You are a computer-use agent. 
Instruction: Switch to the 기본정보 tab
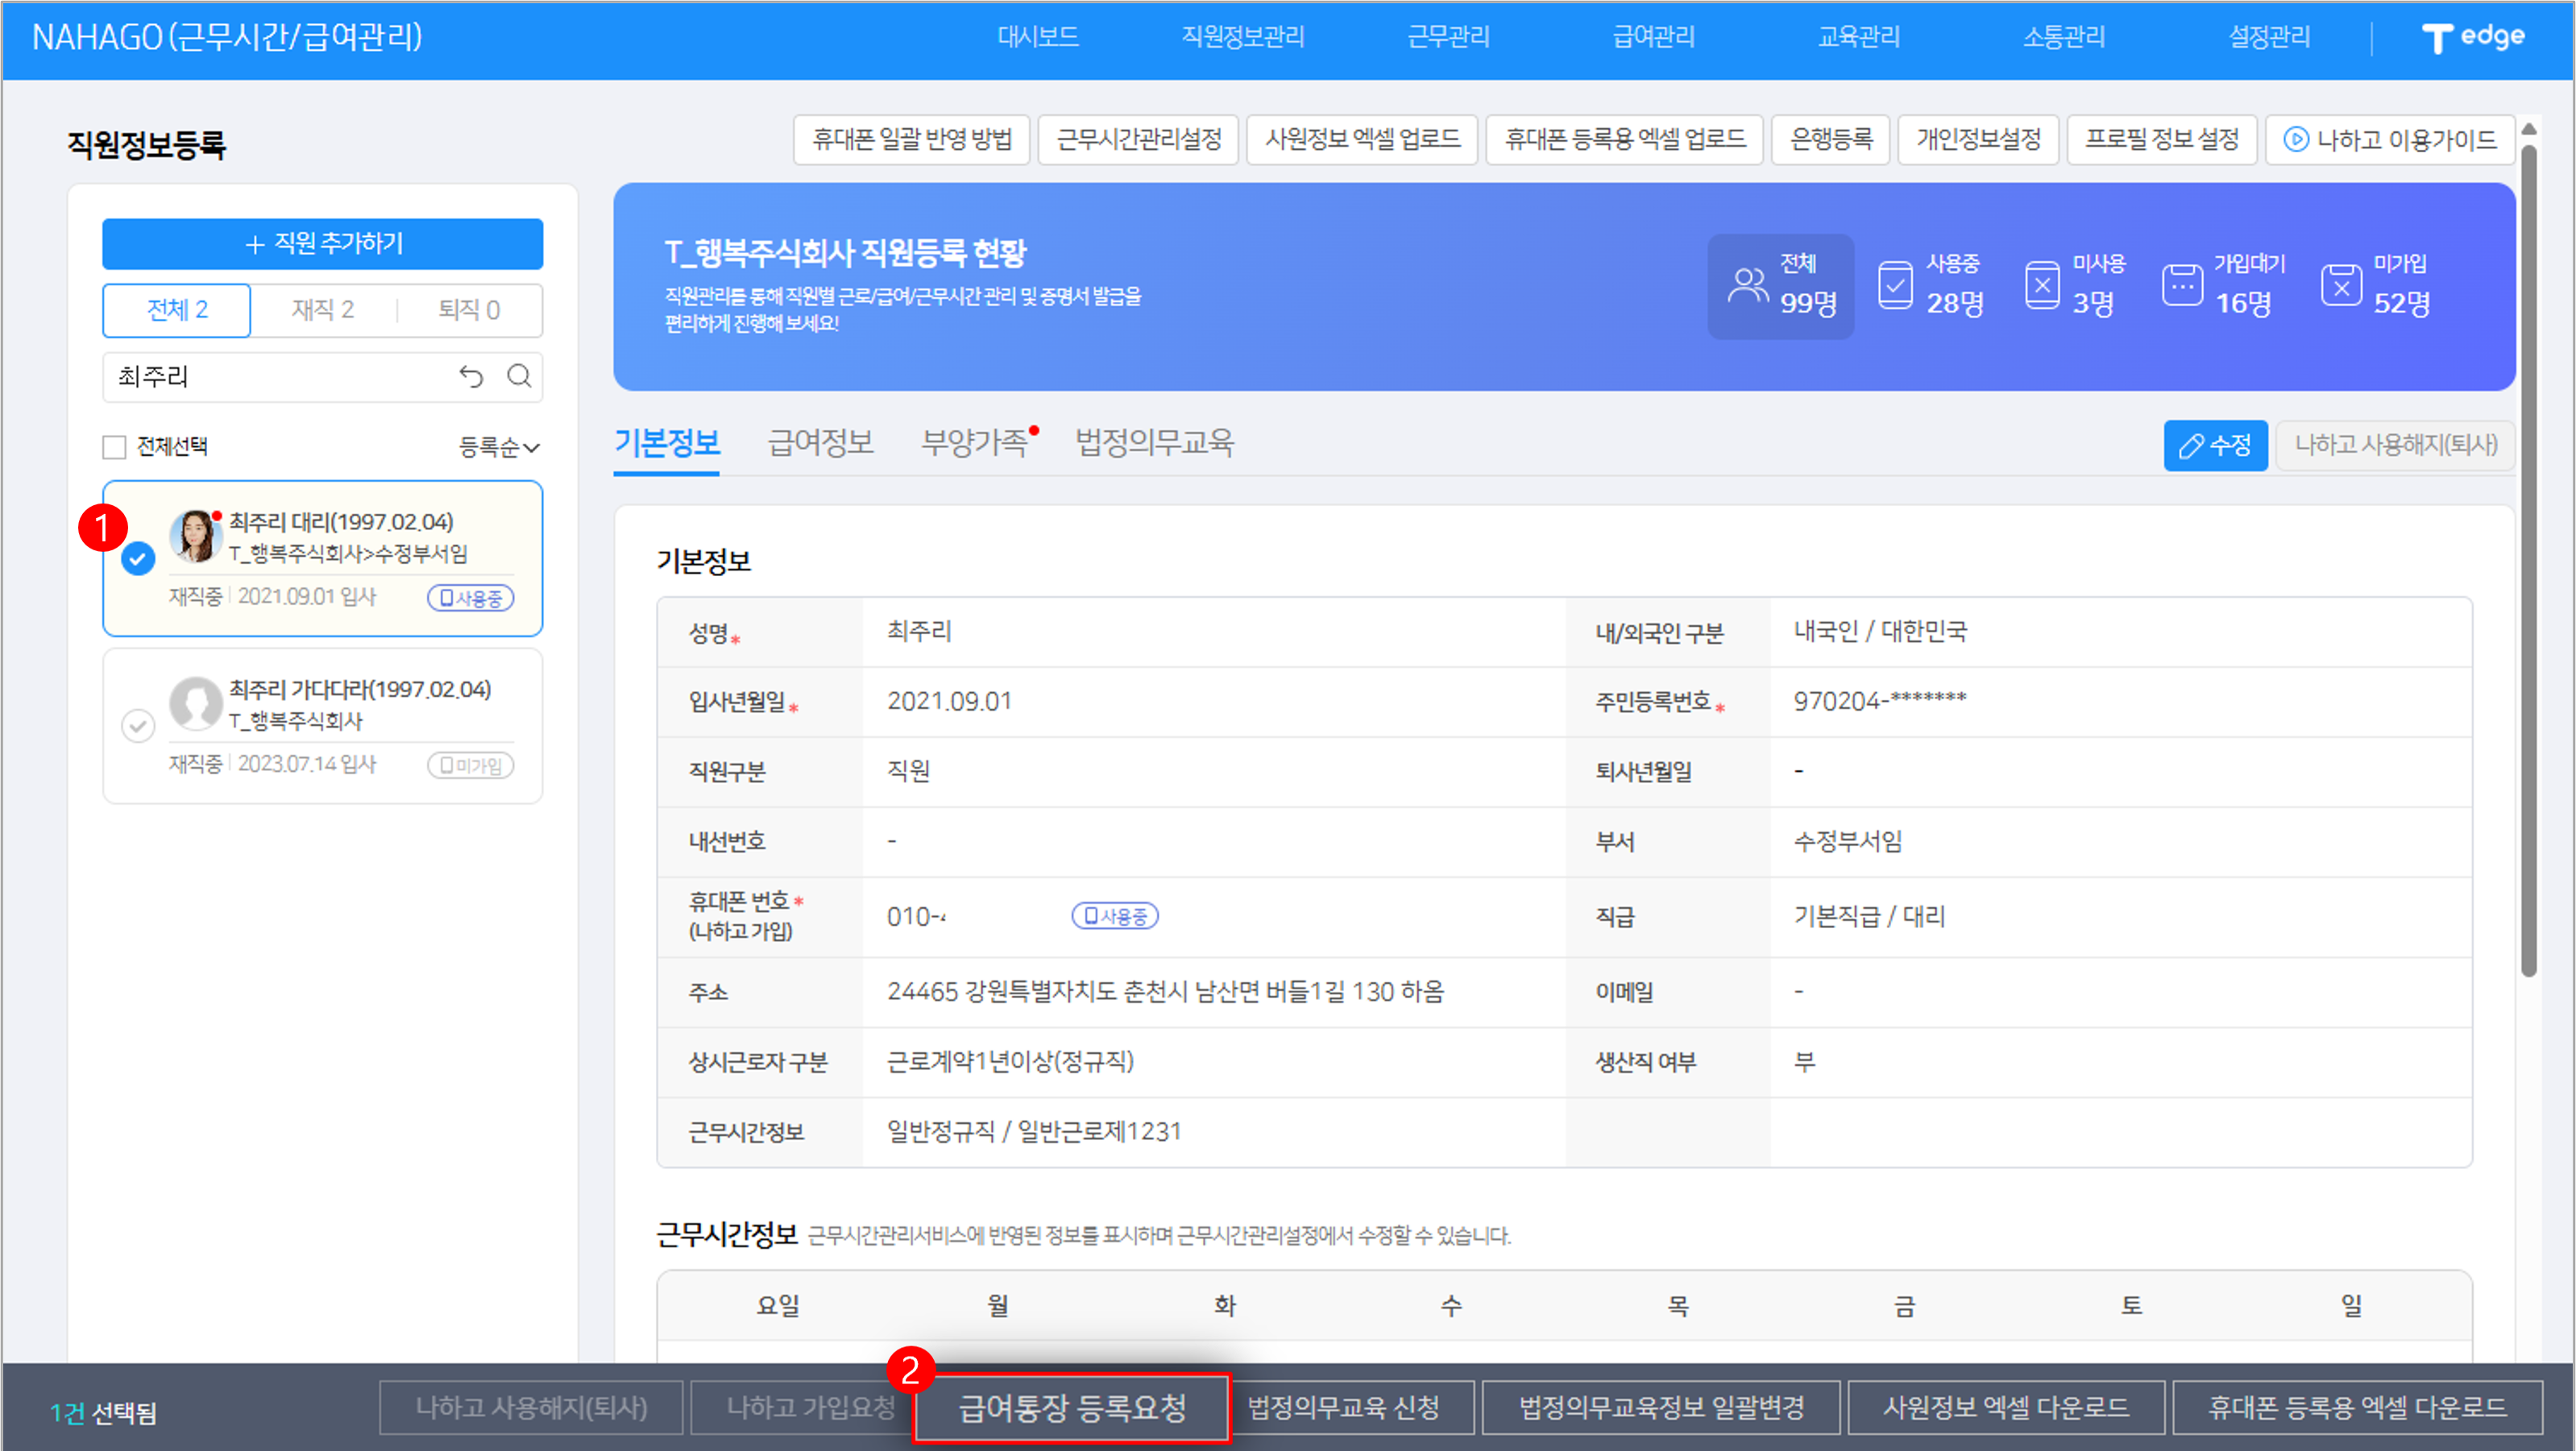pyautogui.click(x=667, y=442)
